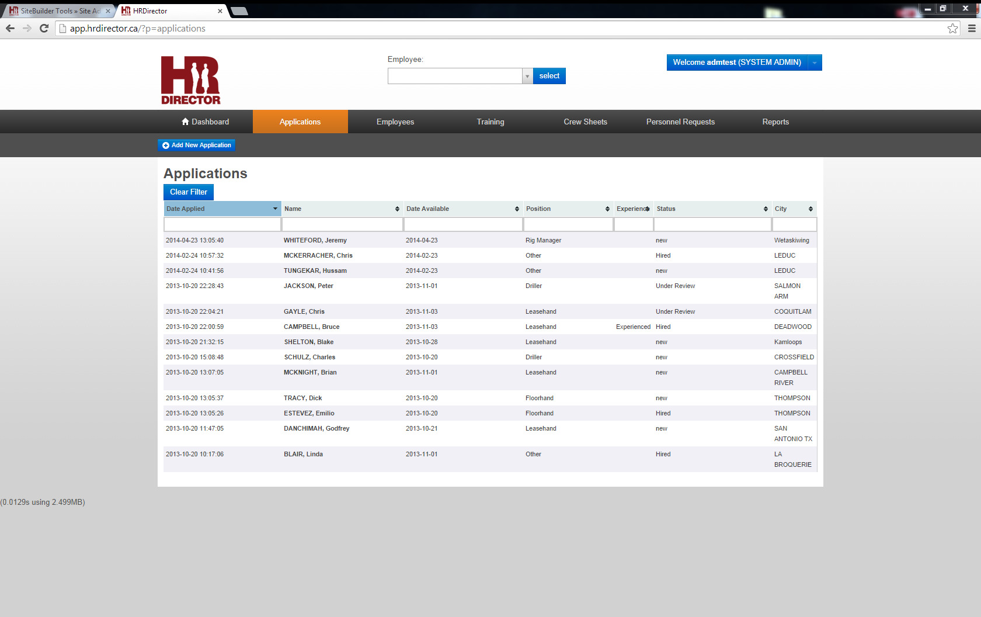
Task: Select SCHULZ, Charles name cell
Action: [309, 357]
